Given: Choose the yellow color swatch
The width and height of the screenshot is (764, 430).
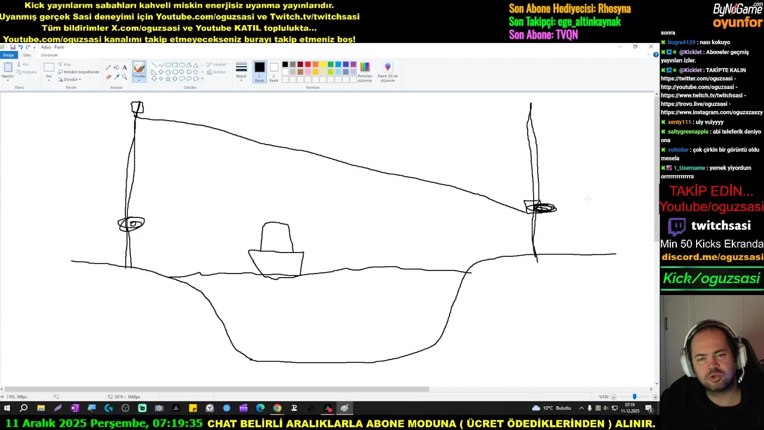Looking at the screenshot, I should click(x=323, y=64).
